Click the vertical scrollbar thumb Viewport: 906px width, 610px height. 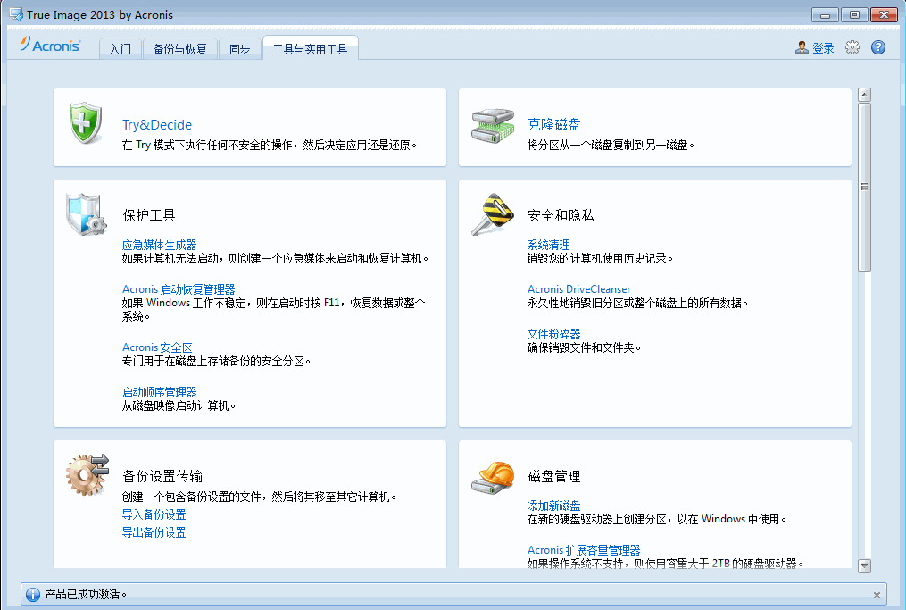[x=864, y=187]
